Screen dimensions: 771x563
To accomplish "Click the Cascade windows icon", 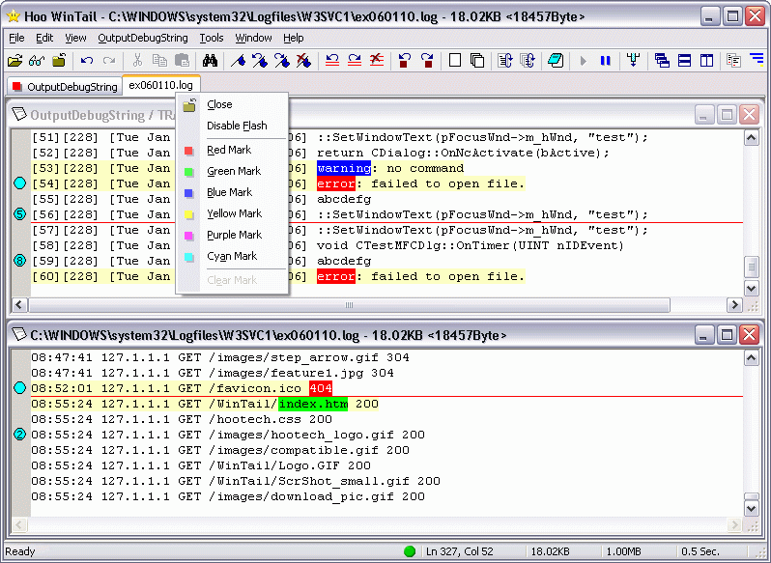I will (x=662, y=61).
